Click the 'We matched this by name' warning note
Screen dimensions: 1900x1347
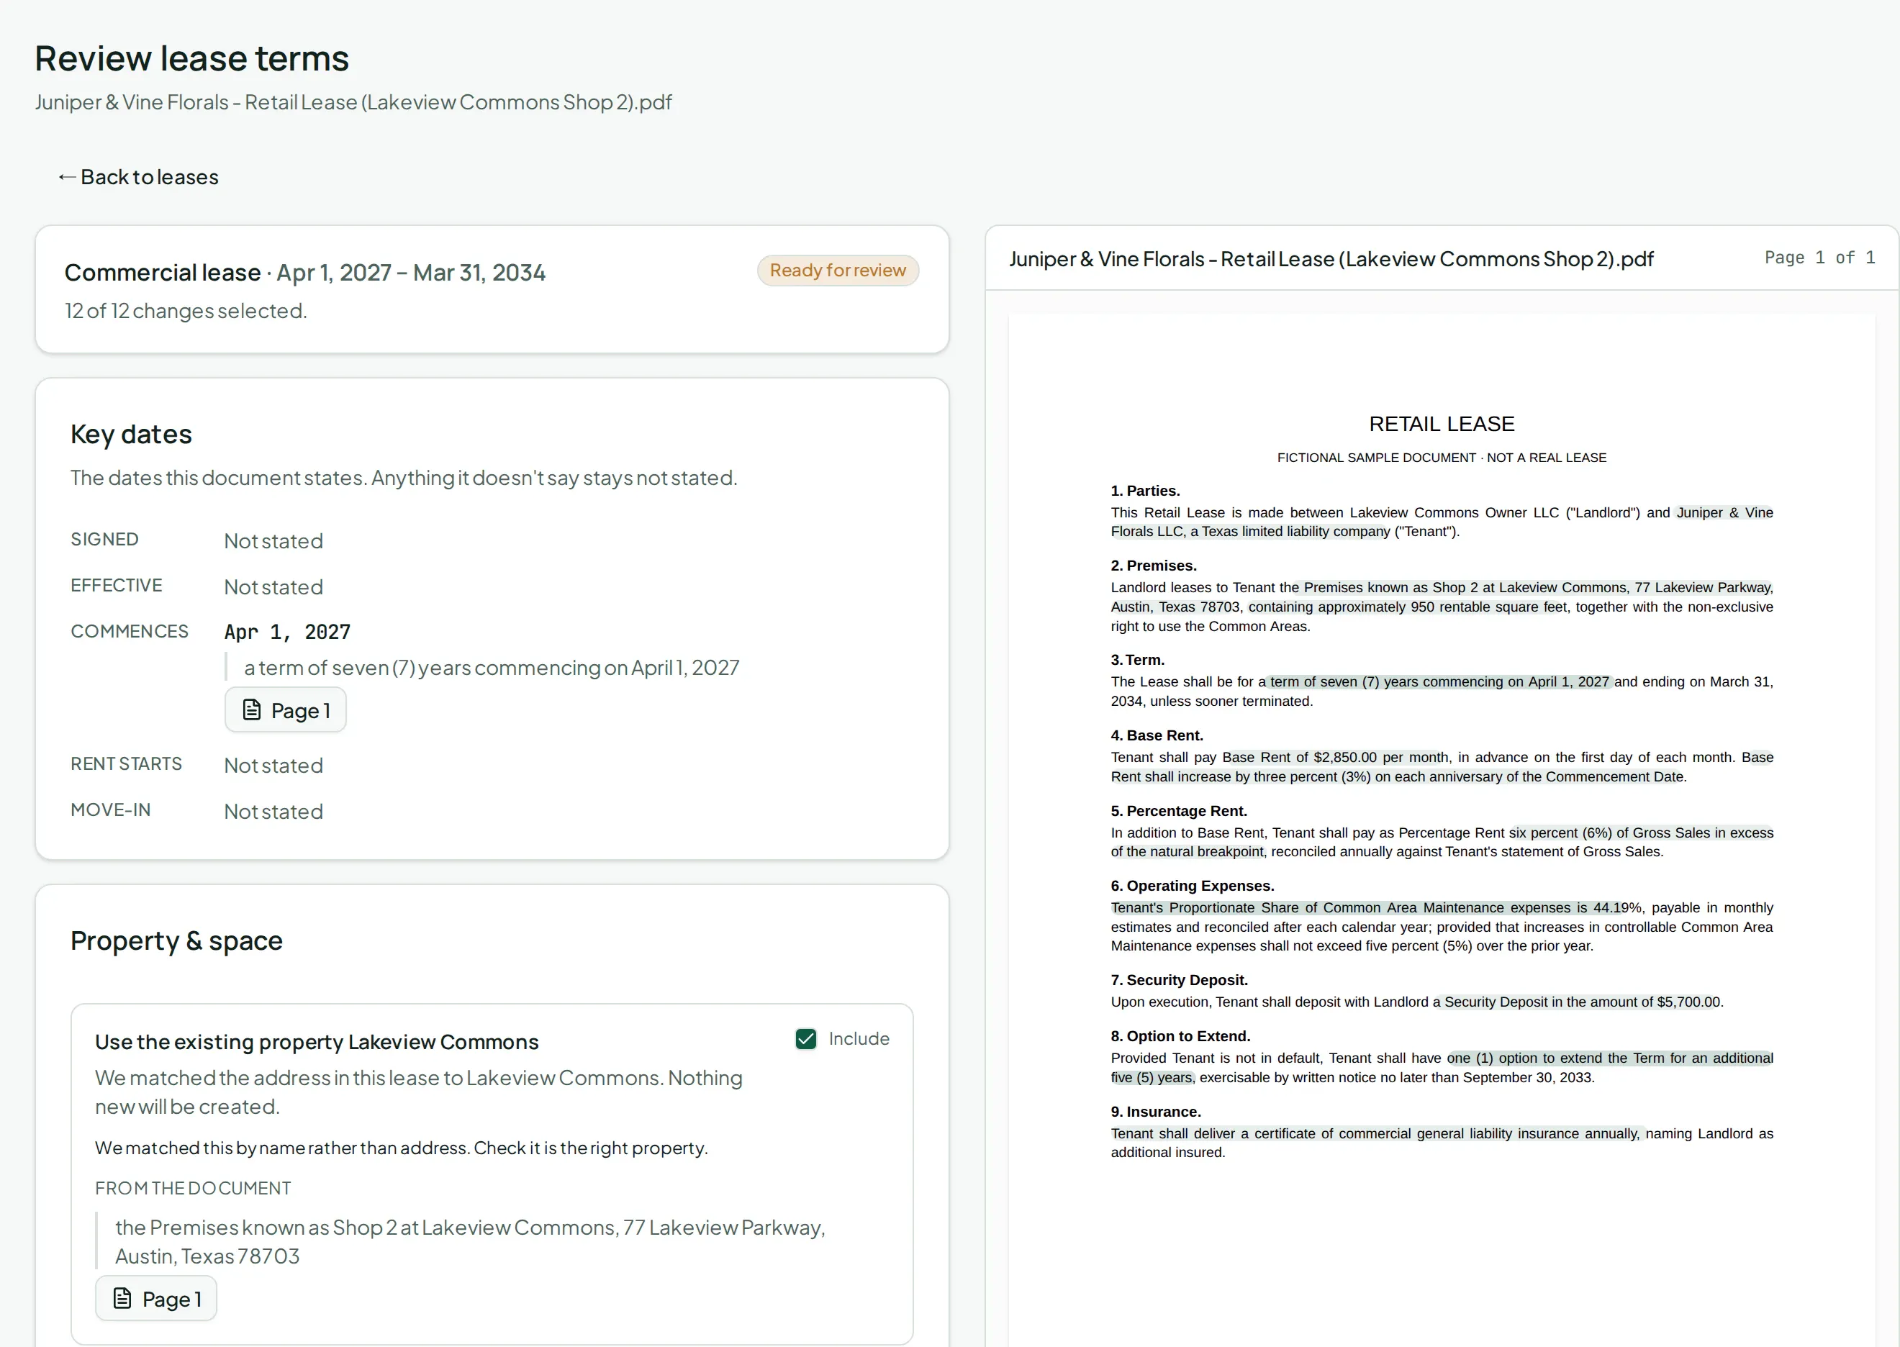(402, 1148)
